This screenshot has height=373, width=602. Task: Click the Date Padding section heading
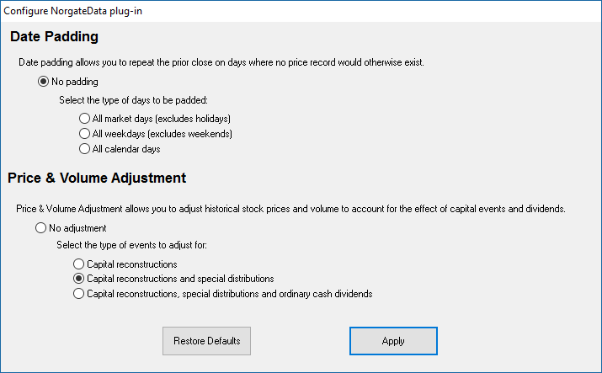click(54, 36)
